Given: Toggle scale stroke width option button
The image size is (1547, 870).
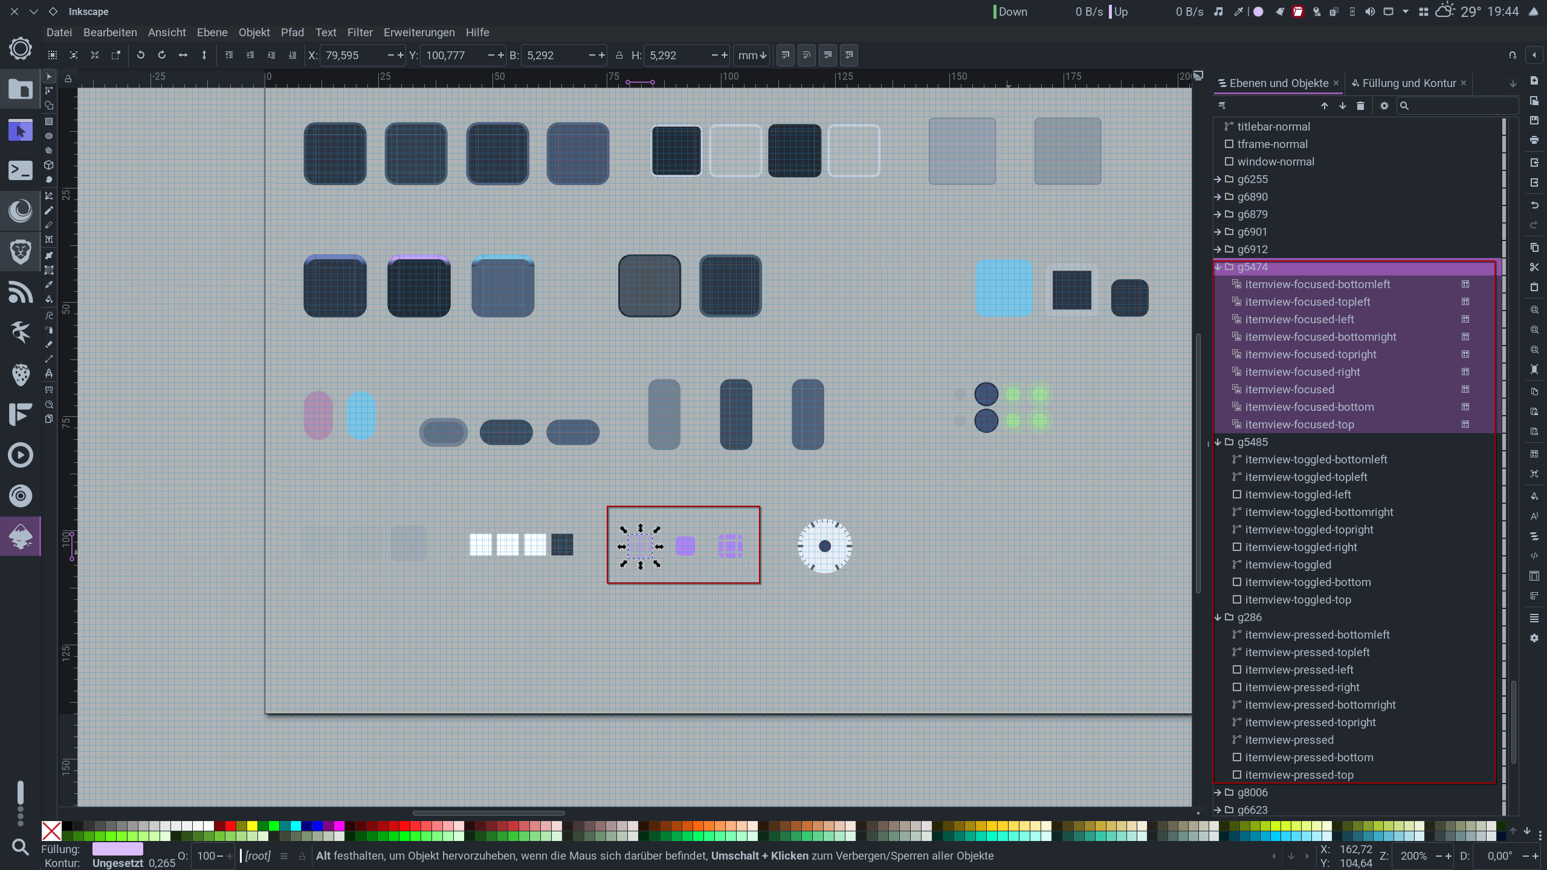Looking at the screenshot, I should (x=785, y=55).
